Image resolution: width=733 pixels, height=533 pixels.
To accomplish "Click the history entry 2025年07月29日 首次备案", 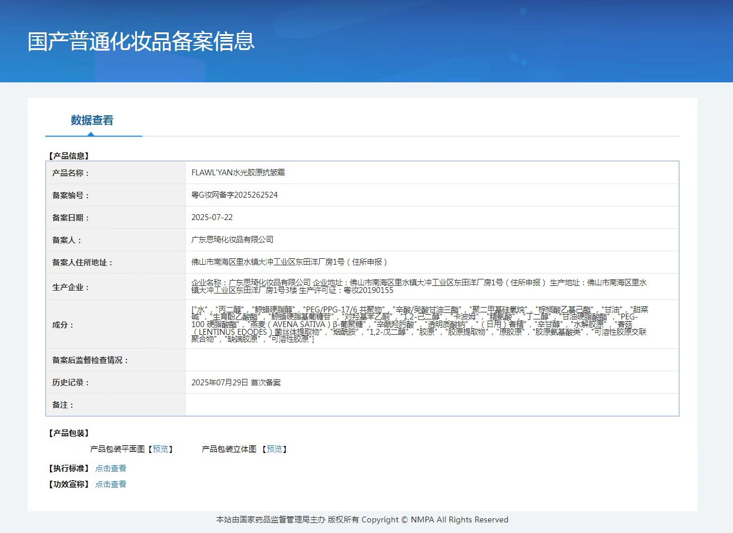I will 236,382.
